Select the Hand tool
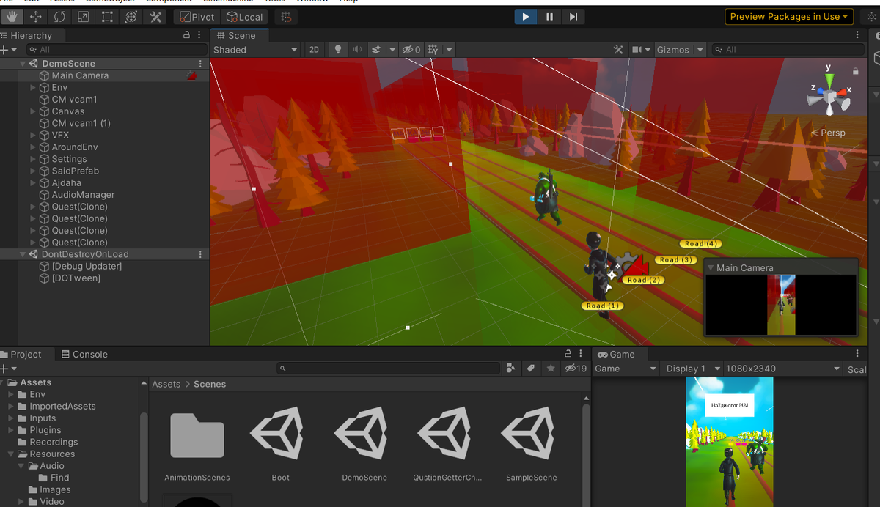This screenshot has height=507, width=880. tap(12, 16)
